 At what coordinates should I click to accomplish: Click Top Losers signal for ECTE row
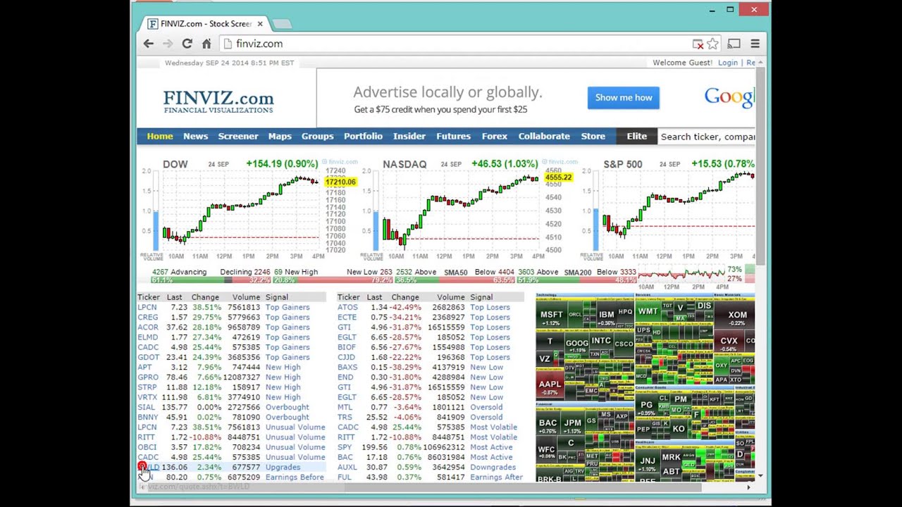click(x=490, y=317)
